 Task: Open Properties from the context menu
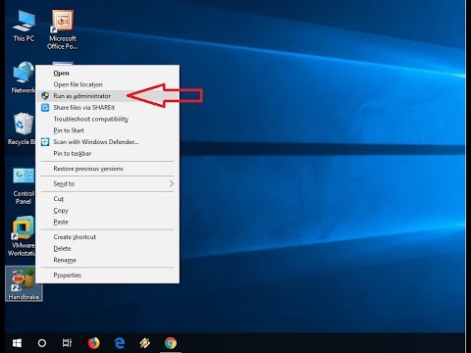(107, 276)
